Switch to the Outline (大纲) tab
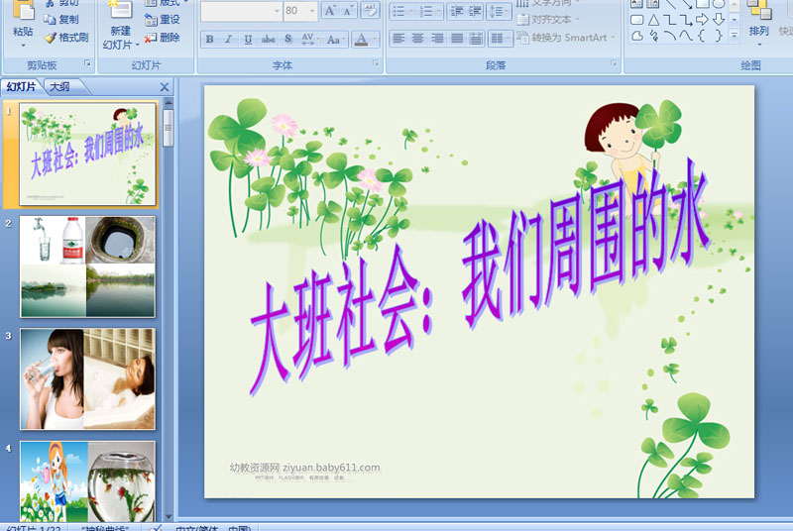Screen dimensions: 793x531 pyautogui.click(x=59, y=87)
